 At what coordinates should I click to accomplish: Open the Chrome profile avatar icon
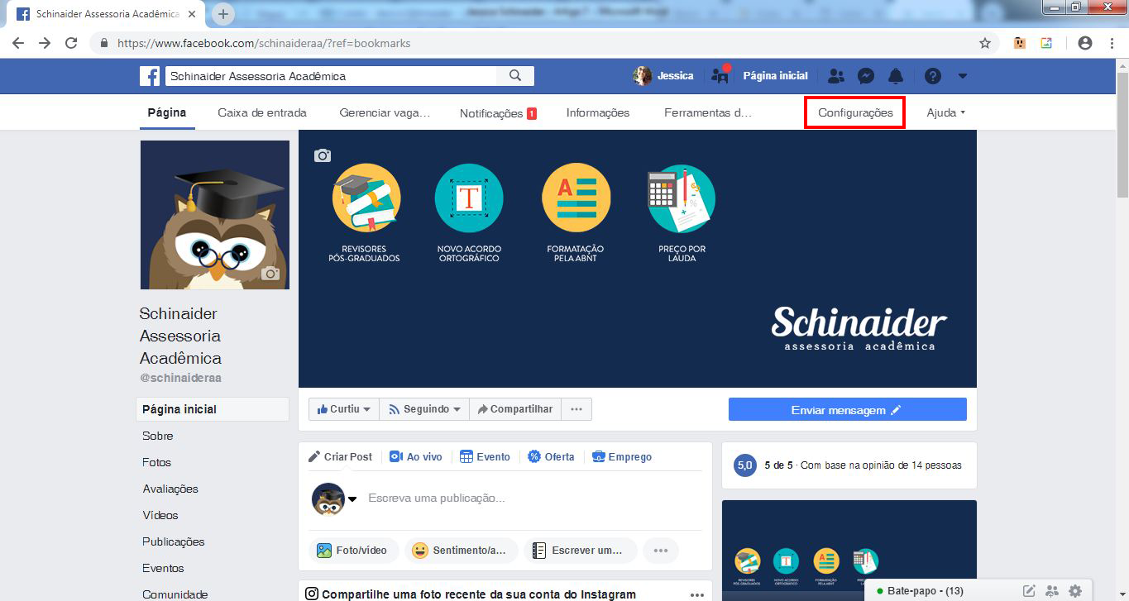(x=1085, y=43)
